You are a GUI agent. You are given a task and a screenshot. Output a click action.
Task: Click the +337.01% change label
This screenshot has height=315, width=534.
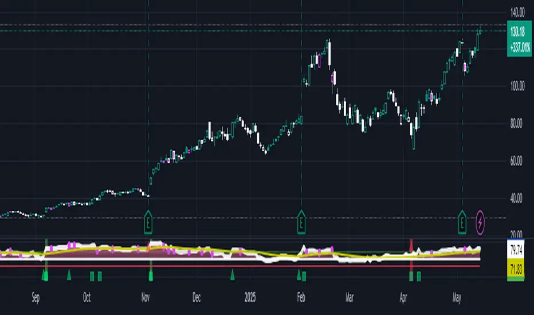pos(520,47)
